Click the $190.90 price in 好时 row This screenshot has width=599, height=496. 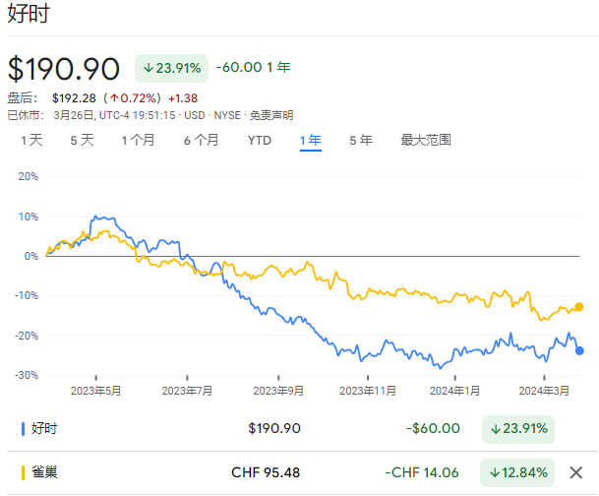click(274, 428)
